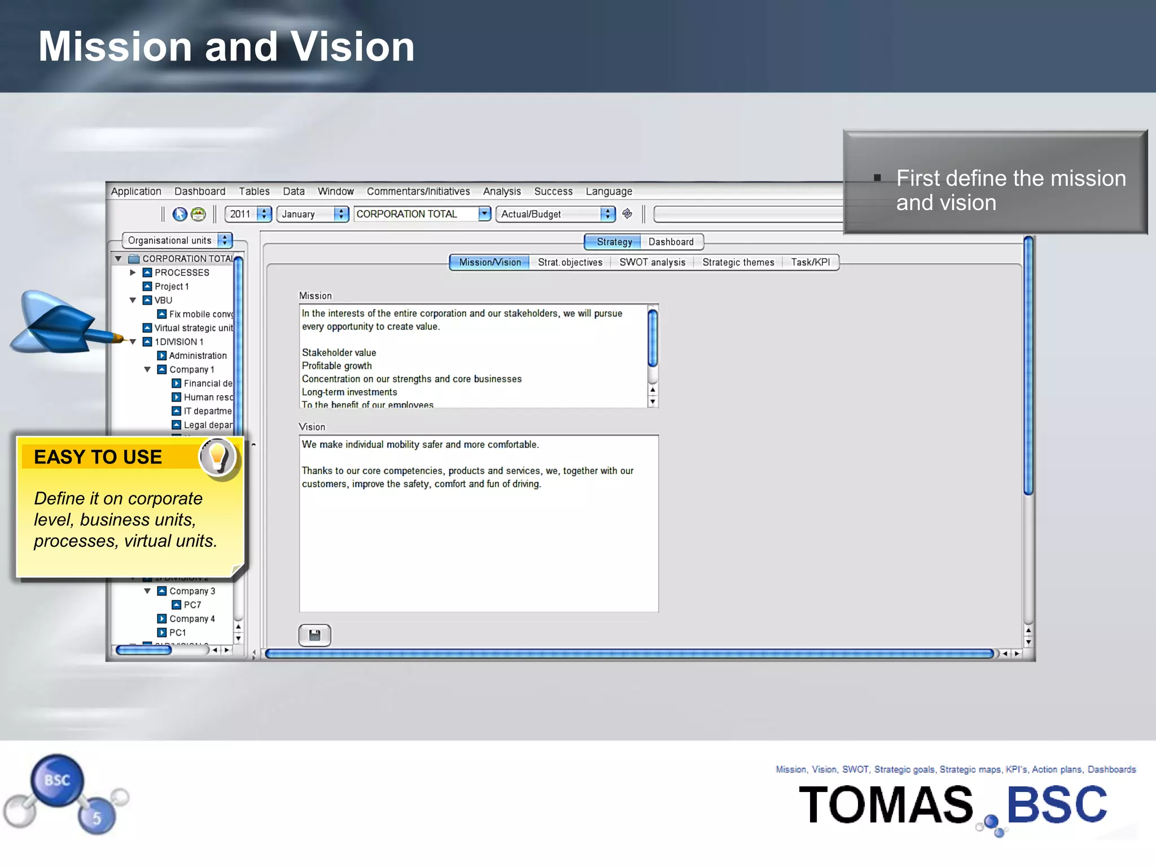Click the PC7 unit icon
The image size is (1156, 867).
[177, 605]
